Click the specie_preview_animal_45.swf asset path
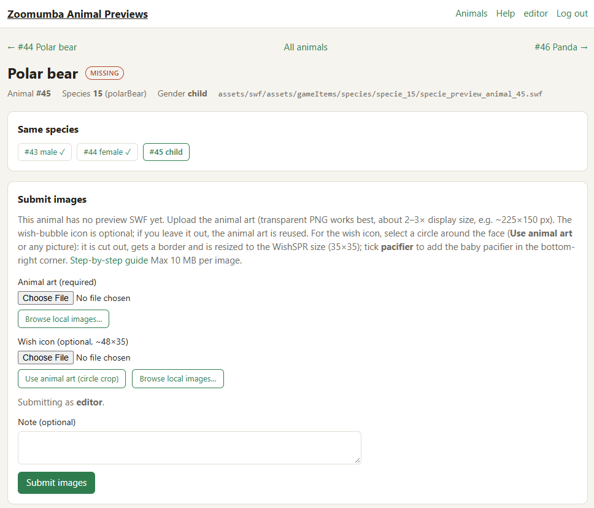The height and width of the screenshot is (508, 594). point(380,94)
